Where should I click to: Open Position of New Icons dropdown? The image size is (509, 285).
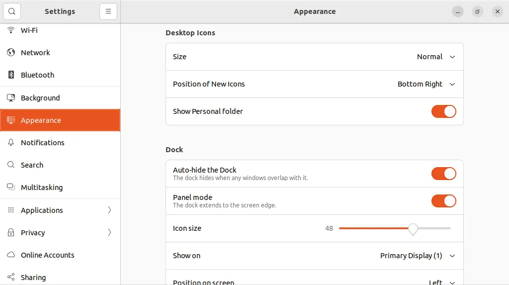(x=426, y=84)
